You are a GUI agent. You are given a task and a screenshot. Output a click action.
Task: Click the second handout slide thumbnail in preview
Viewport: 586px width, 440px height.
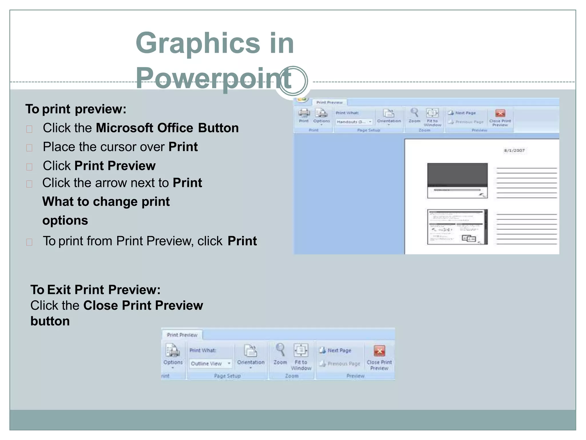(457, 227)
